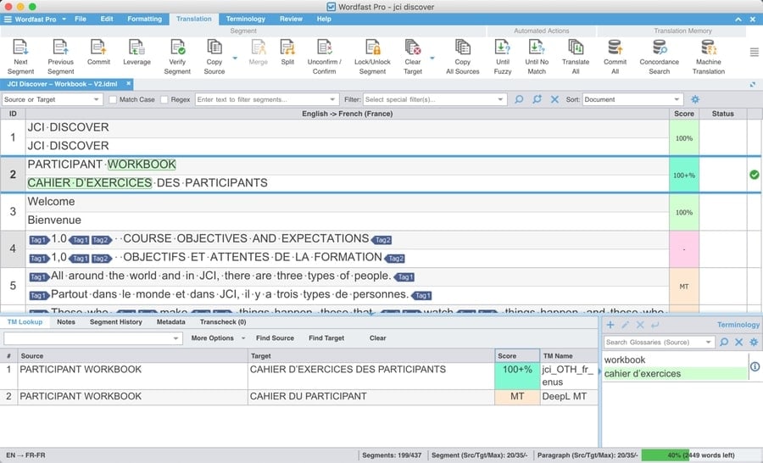
Task: Click the term info icon beside workbook
Action: (x=755, y=366)
